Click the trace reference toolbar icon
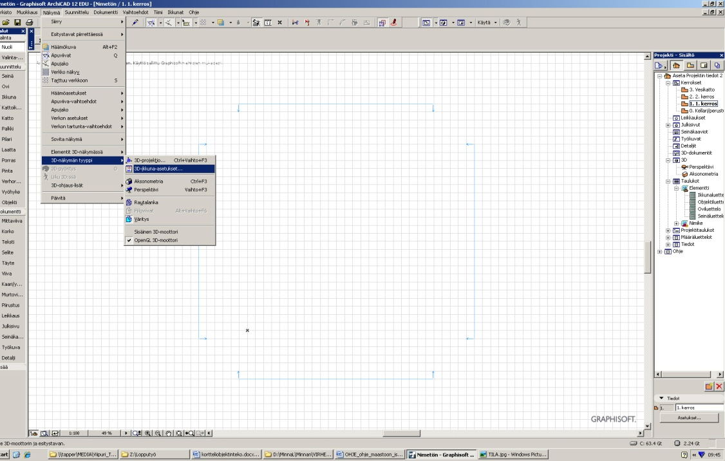This screenshot has height=461, width=725. (x=221, y=22)
